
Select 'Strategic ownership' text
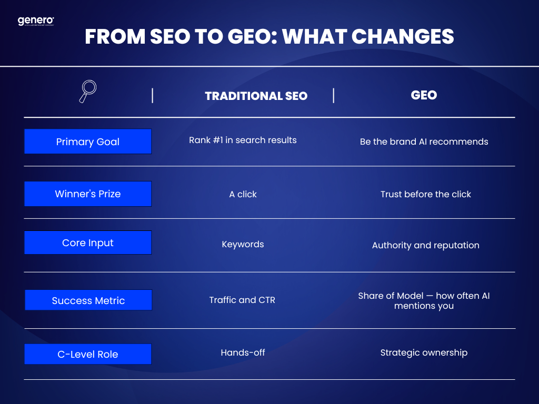(x=424, y=352)
